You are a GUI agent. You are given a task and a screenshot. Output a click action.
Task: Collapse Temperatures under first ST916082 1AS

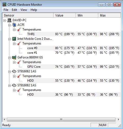14,76
